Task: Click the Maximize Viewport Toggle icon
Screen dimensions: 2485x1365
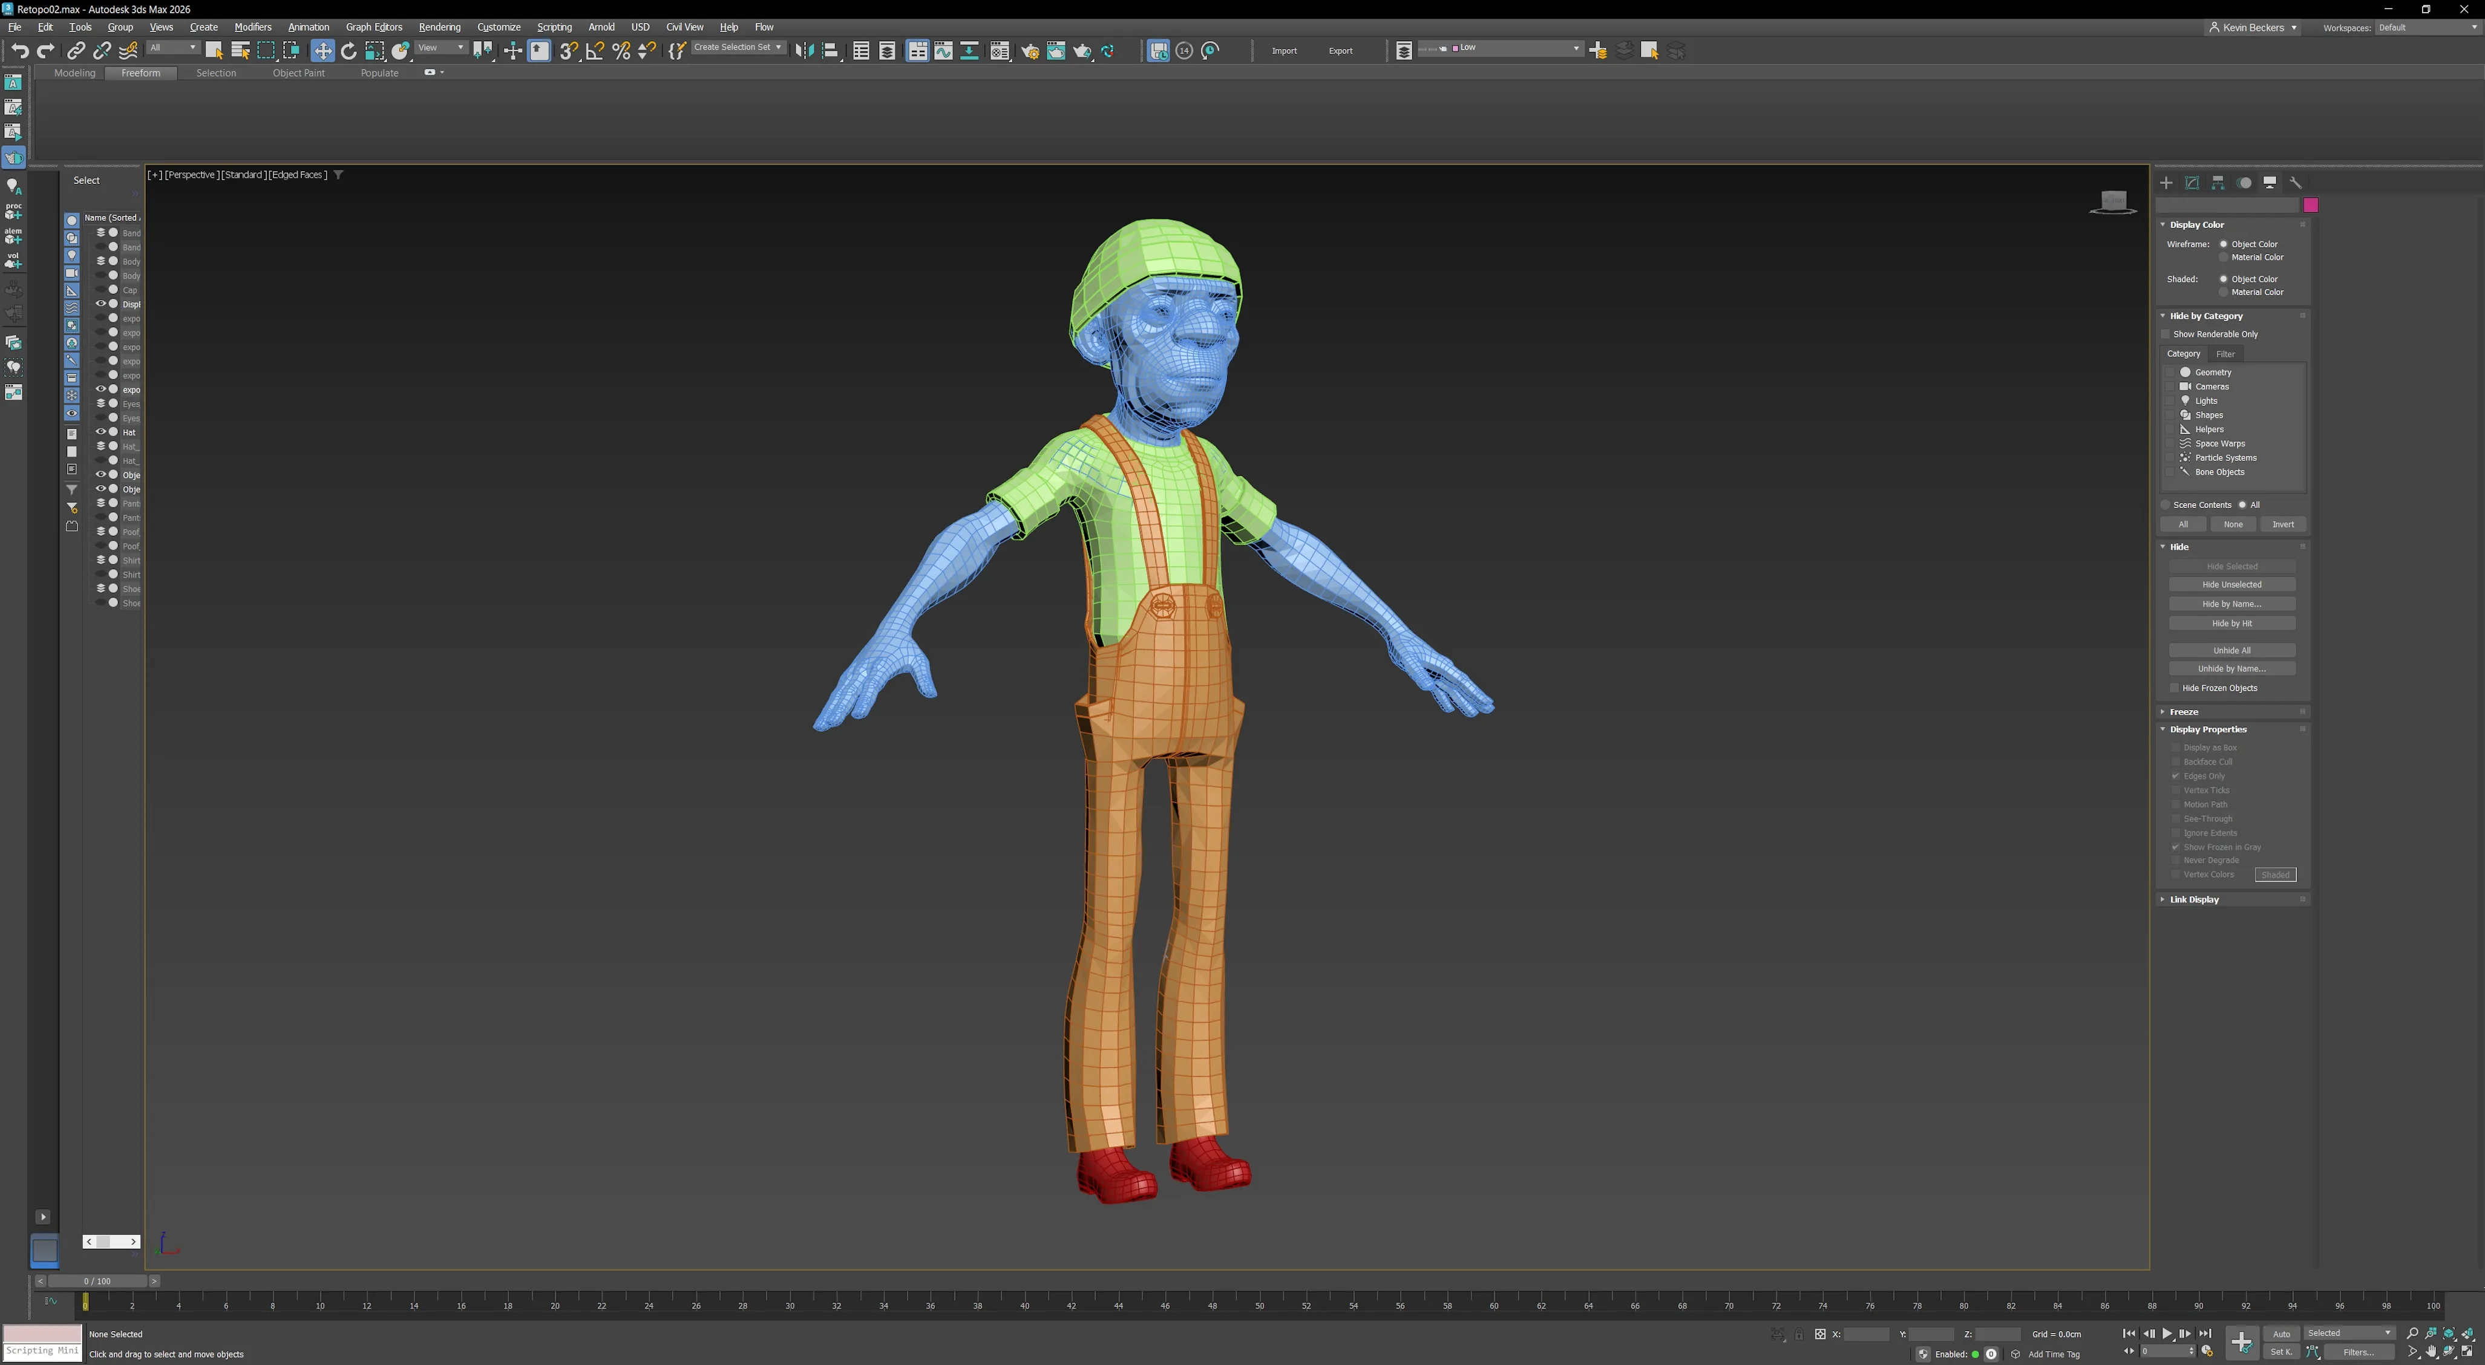Action: (2467, 1352)
